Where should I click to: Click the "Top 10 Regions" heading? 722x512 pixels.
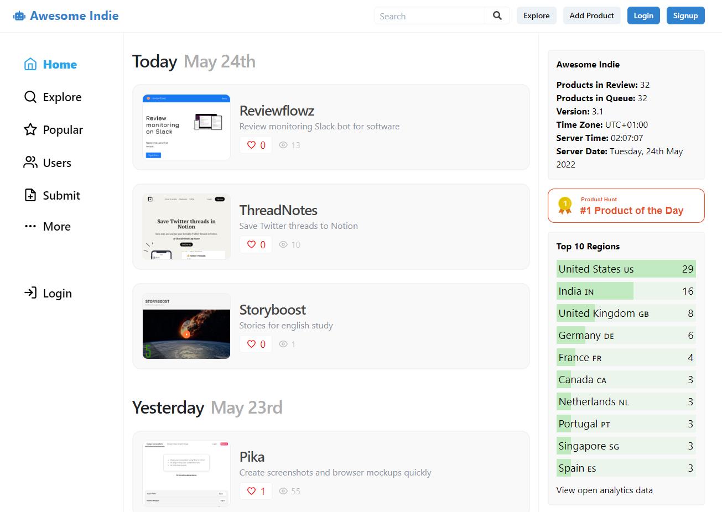click(x=588, y=246)
